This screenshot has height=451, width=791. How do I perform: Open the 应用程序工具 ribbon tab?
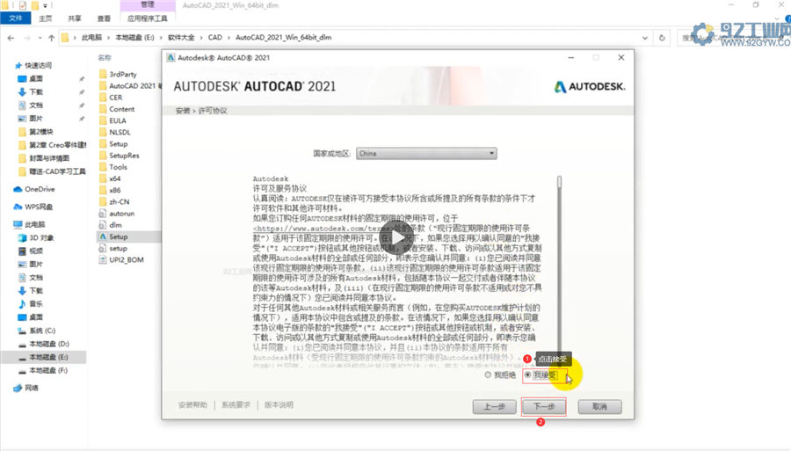coord(148,18)
